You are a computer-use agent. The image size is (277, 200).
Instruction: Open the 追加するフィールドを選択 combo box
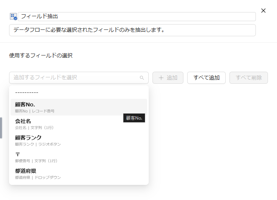(x=79, y=78)
